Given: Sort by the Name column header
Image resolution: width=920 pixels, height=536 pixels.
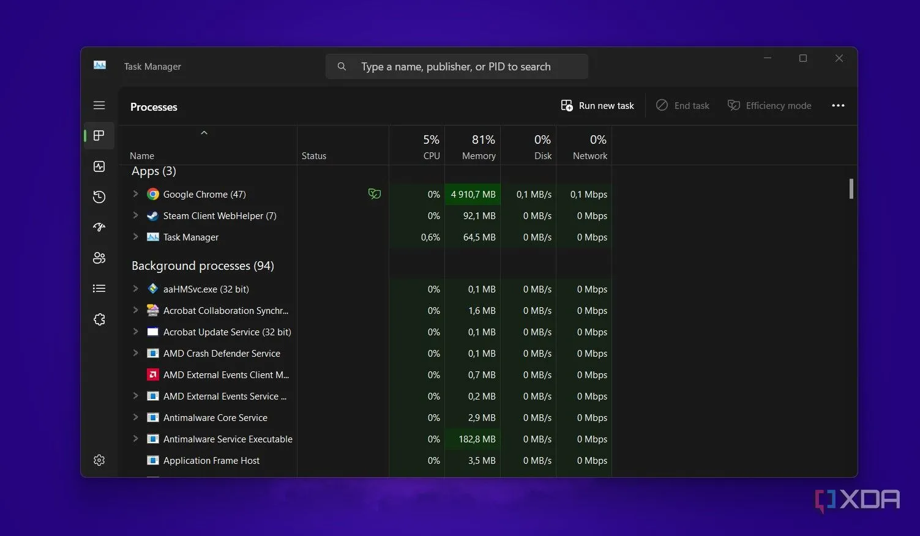Looking at the screenshot, I should pos(208,146).
